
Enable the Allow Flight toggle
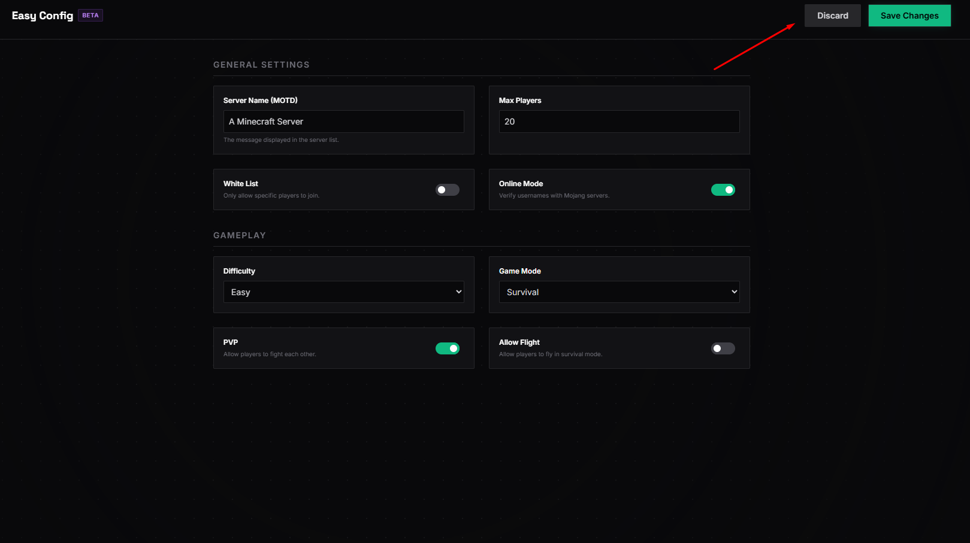click(723, 348)
